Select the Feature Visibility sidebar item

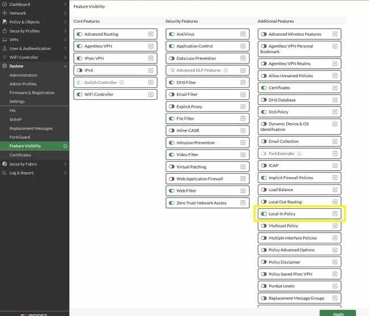35,146
